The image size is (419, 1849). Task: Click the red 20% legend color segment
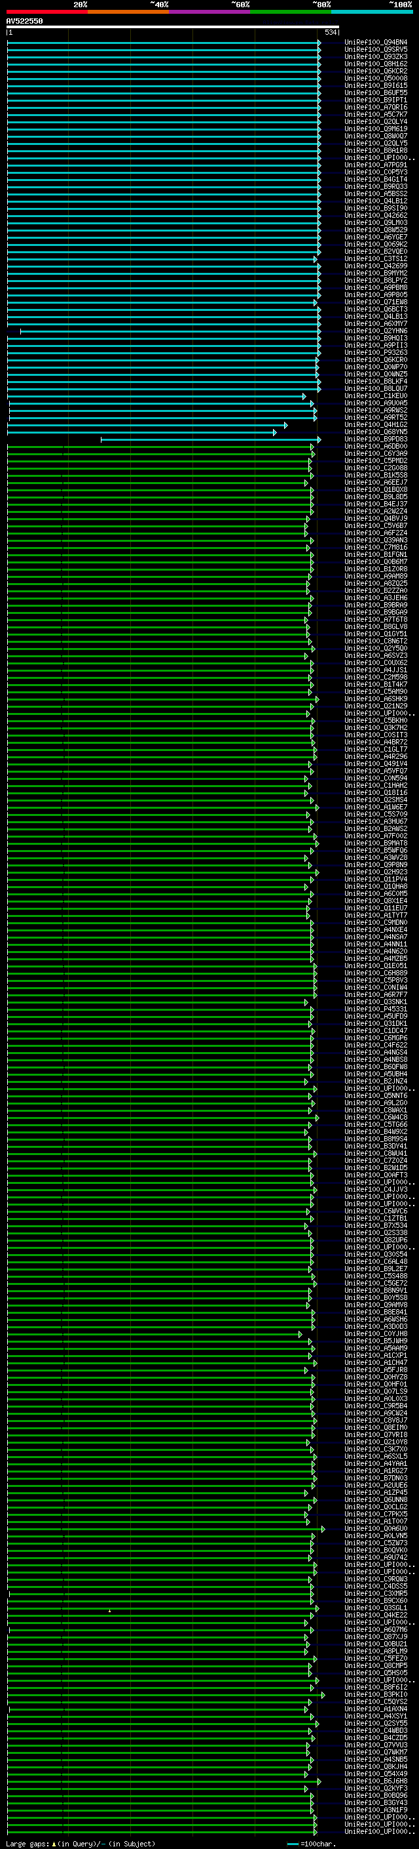(x=47, y=12)
